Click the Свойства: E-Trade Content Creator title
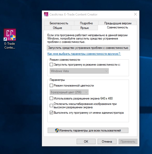This screenshot has width=152, height=154. tap(74, 14)
